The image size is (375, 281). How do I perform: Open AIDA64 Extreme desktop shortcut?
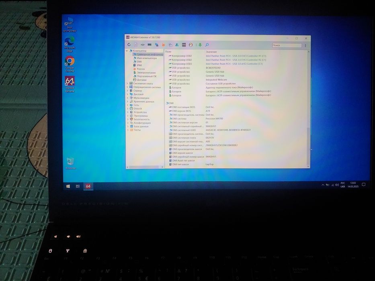(x=70, y=84)
